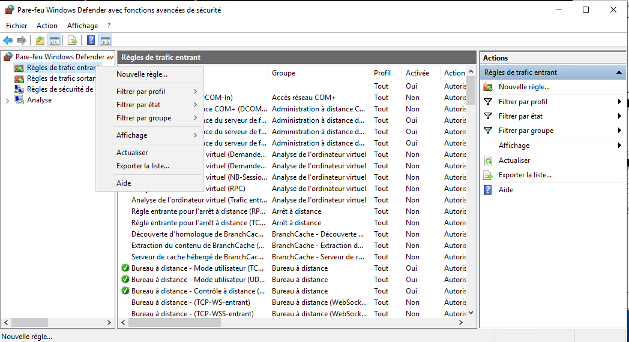
Task: Click the Actualiser refresh icon in Actions pane
Action: click(x=488, y=161)
